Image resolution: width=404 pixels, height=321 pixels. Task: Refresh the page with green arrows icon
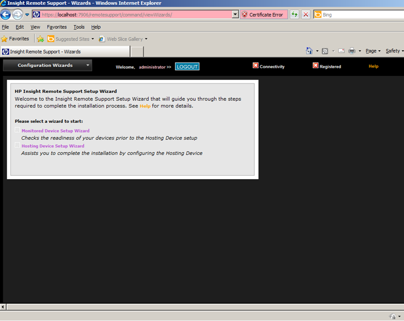[x=294, y=14]
